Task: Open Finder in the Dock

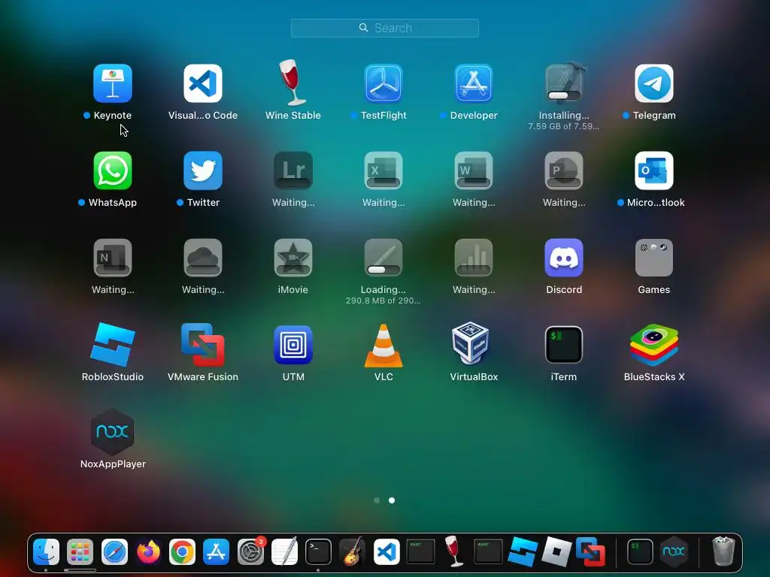Action: point(46,552)
